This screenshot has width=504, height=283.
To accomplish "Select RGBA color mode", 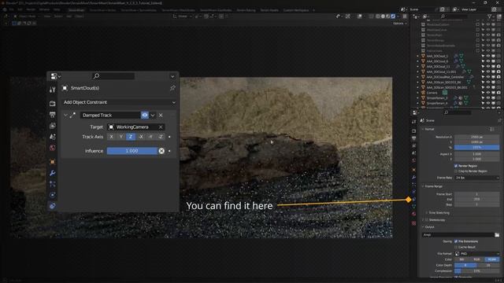I will 491,259.
